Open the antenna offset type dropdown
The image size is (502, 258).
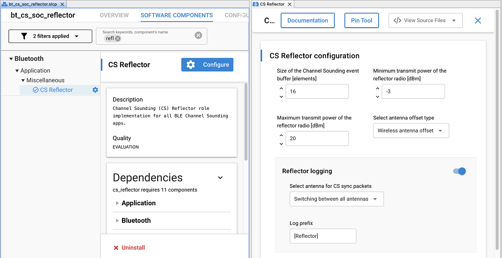[411, 131]
